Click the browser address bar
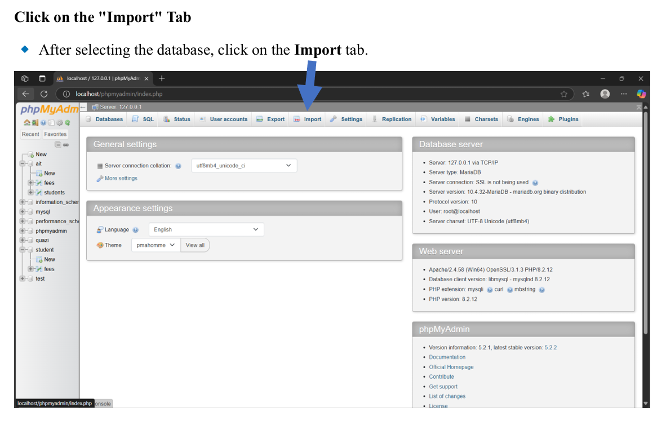 tap(315, 94)
